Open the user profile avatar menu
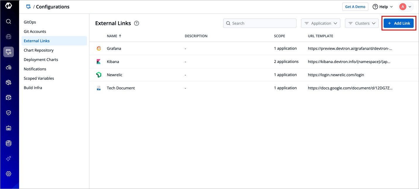This screenshot has height=189, width=419. 405,7
